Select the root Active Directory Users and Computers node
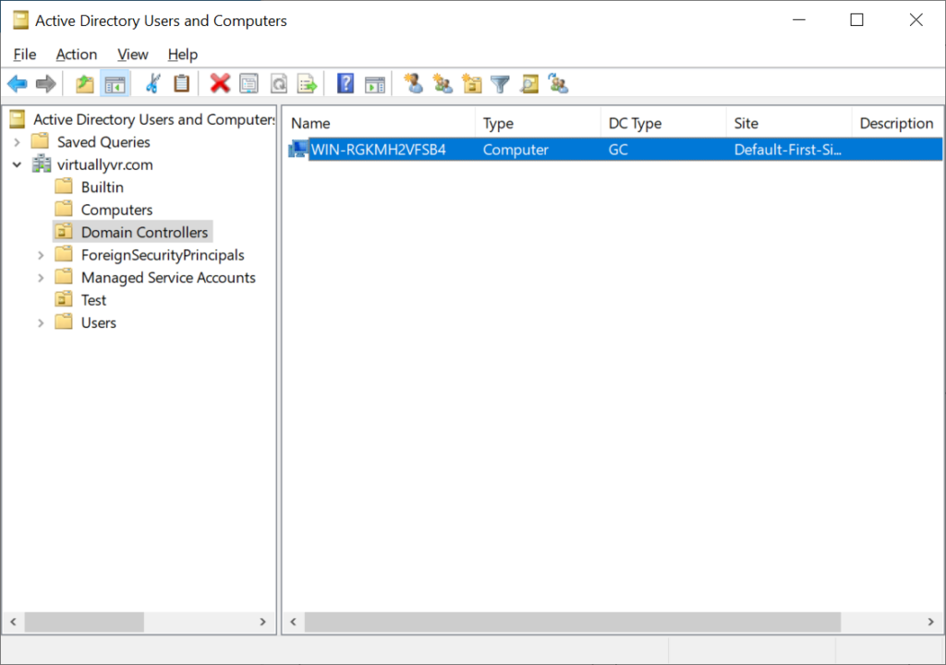The image size is (946, 665). click(154, 119)
